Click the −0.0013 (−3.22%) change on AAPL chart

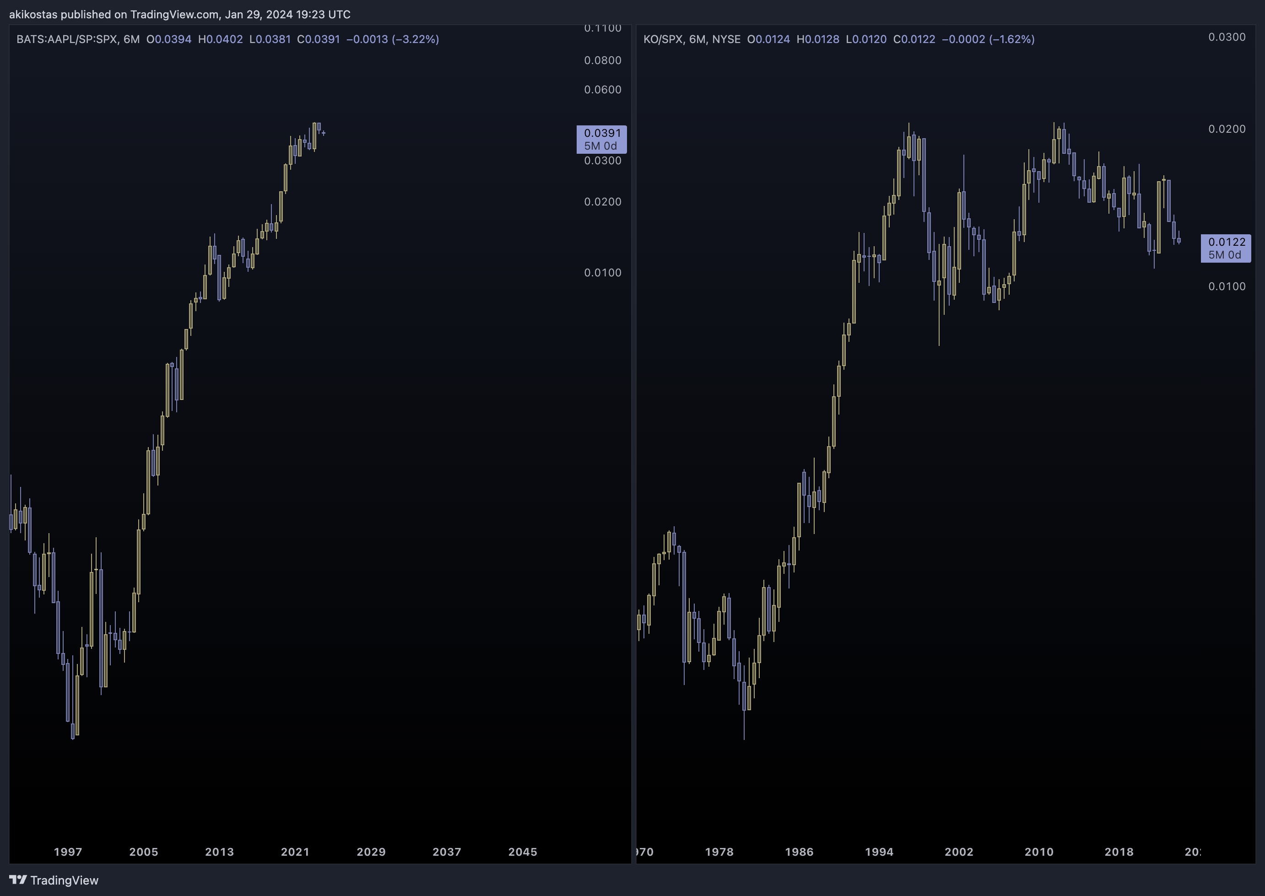393,39
